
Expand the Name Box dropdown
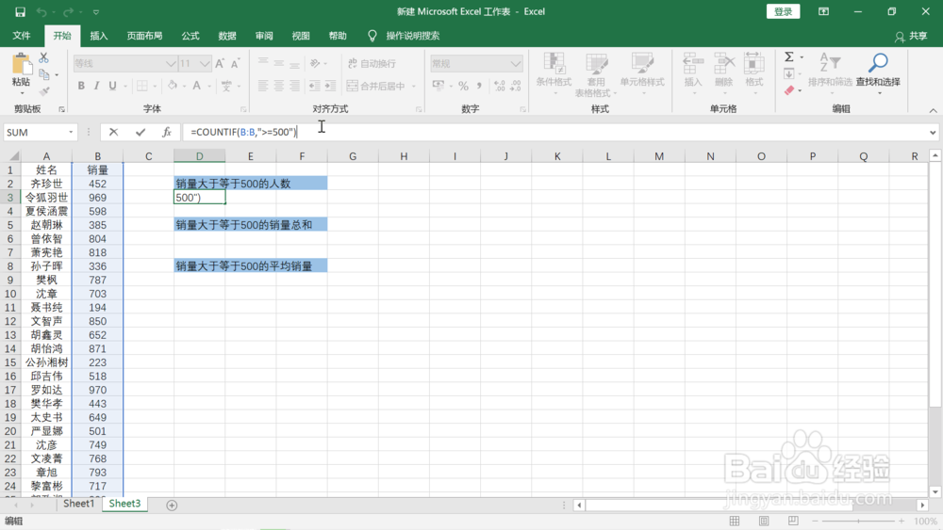coord(71,132)
